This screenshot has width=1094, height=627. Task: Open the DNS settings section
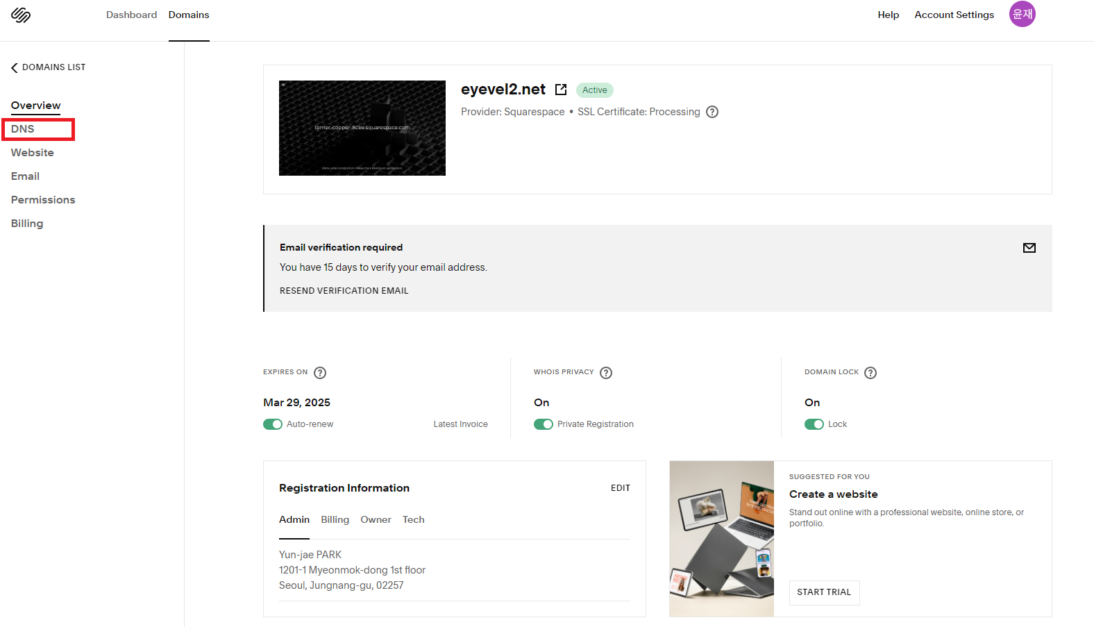click(23, 129)
